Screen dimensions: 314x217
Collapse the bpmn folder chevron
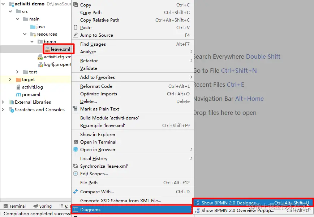32,41
